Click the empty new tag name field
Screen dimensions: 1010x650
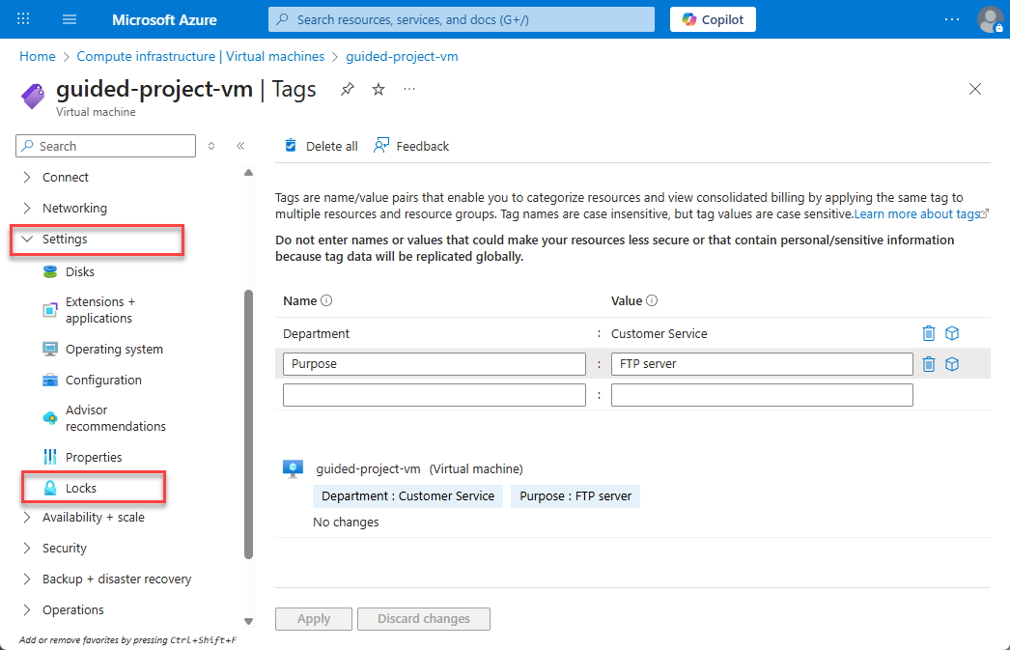tap(435, 395)
